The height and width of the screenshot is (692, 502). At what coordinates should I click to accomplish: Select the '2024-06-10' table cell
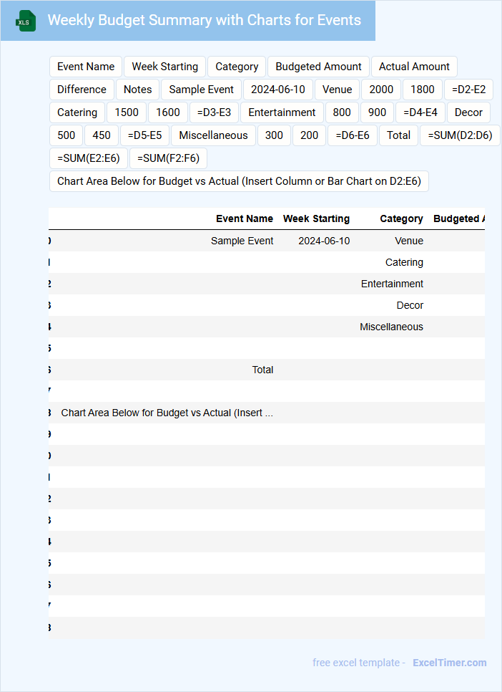(x=324, y=241)
